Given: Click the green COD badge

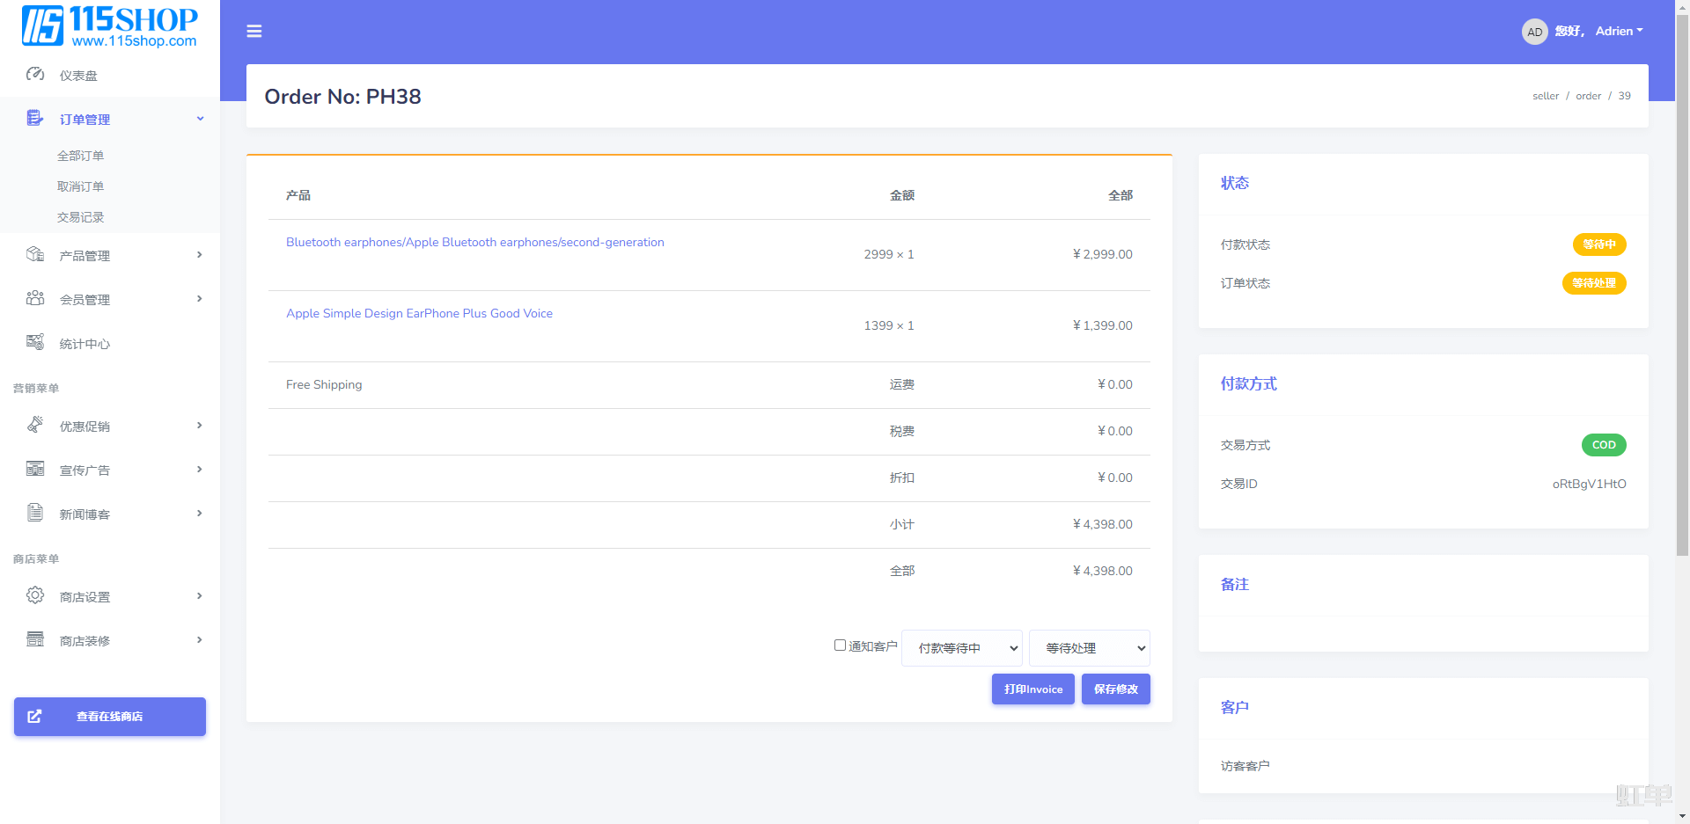Looking at the screenshot, I should click(1604, 445).
